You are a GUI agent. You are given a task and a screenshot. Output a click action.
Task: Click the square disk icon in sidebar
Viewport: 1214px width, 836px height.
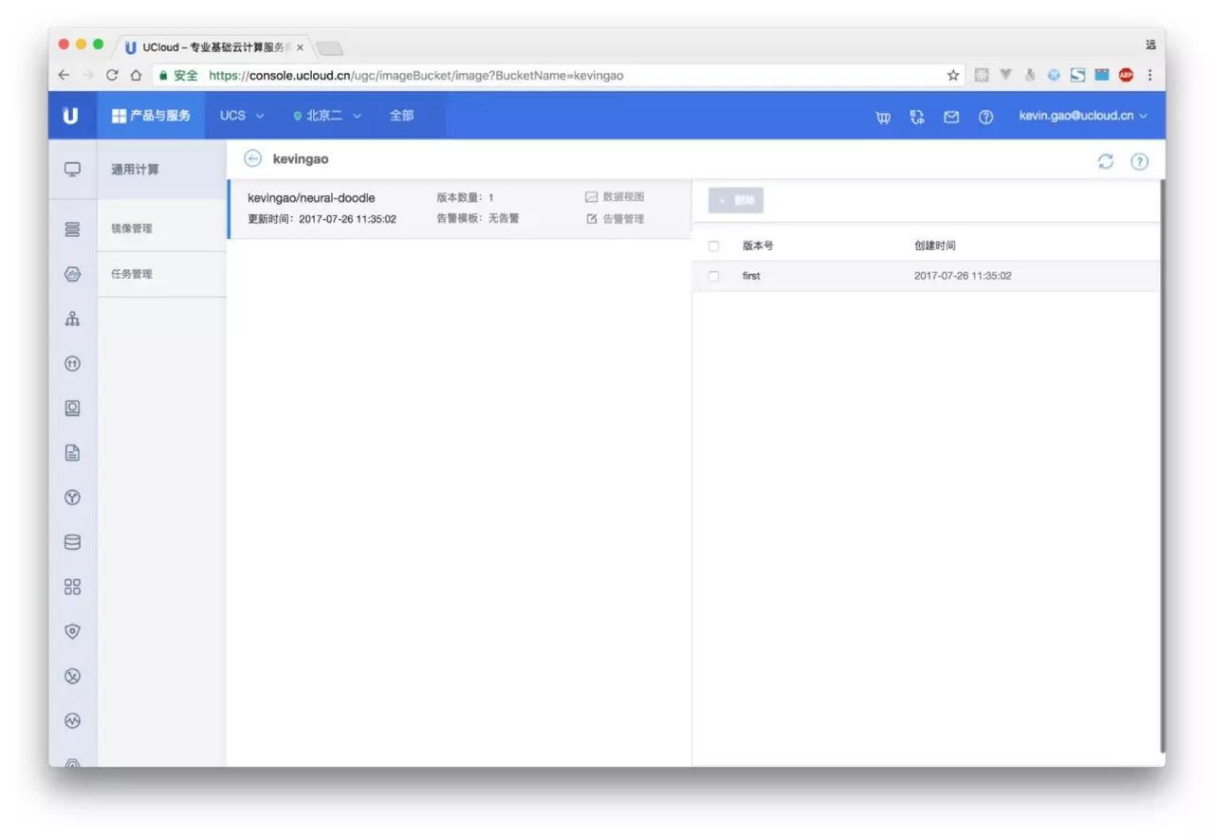[x=72, y=409]
